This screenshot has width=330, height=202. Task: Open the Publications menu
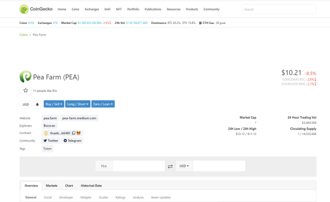[x=153, y=9]
